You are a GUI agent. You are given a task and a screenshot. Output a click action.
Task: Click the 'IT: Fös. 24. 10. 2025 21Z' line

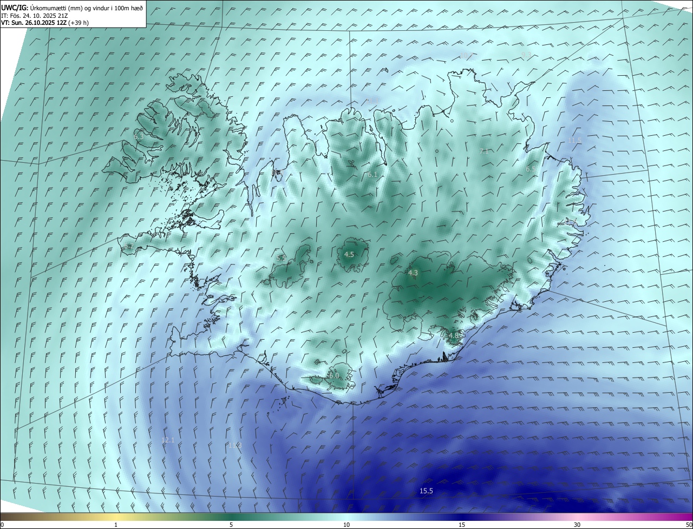[x=35, y=15]
